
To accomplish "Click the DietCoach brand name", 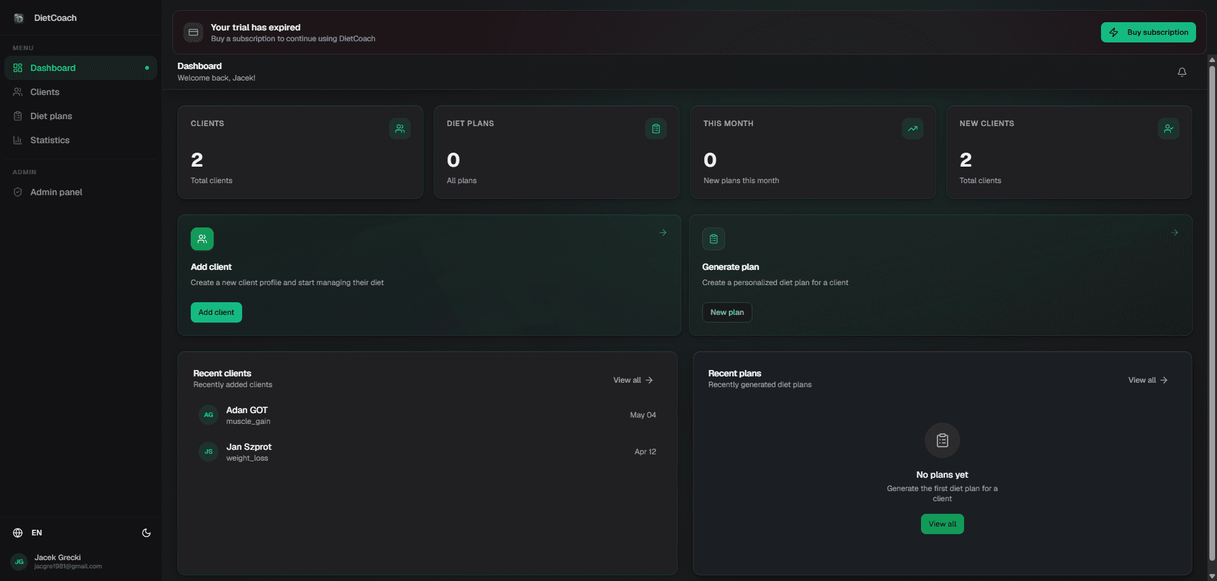I will click(55, 18).
